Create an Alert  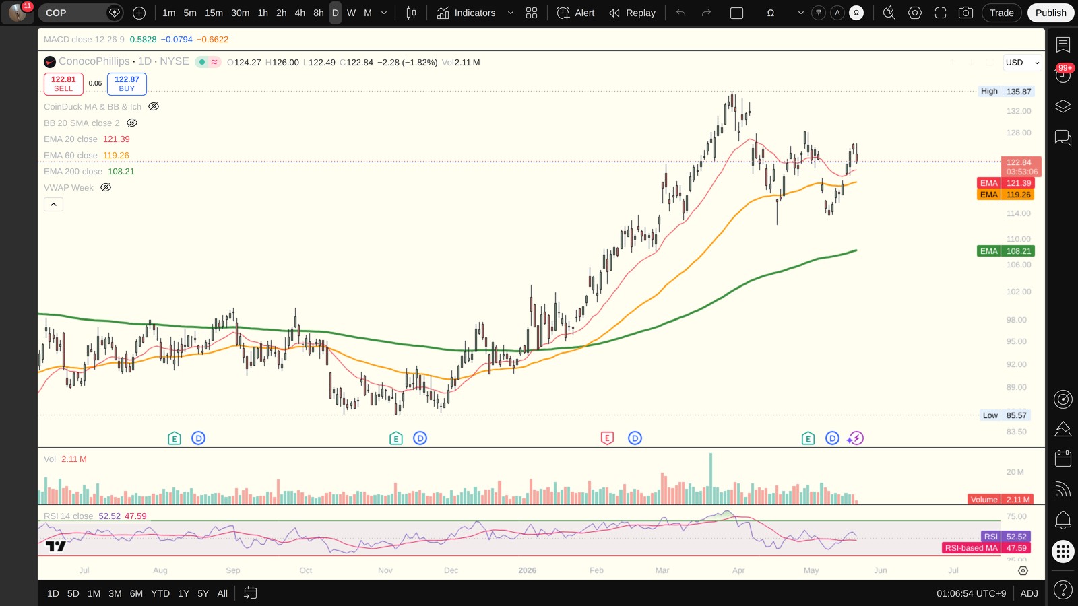pos(576,13)
